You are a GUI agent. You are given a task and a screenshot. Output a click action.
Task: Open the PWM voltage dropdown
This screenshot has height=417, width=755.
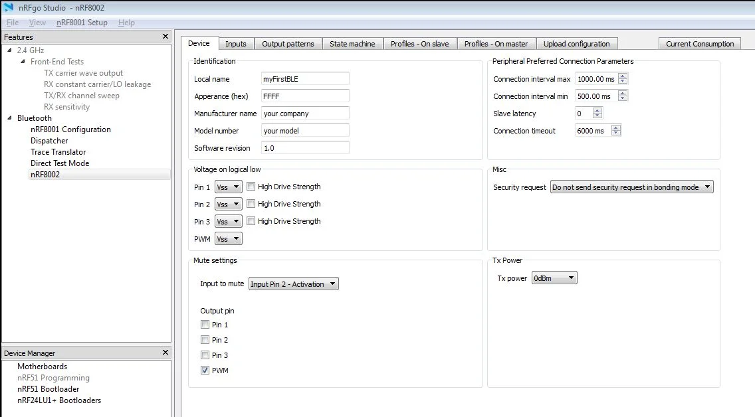[228, 239]
